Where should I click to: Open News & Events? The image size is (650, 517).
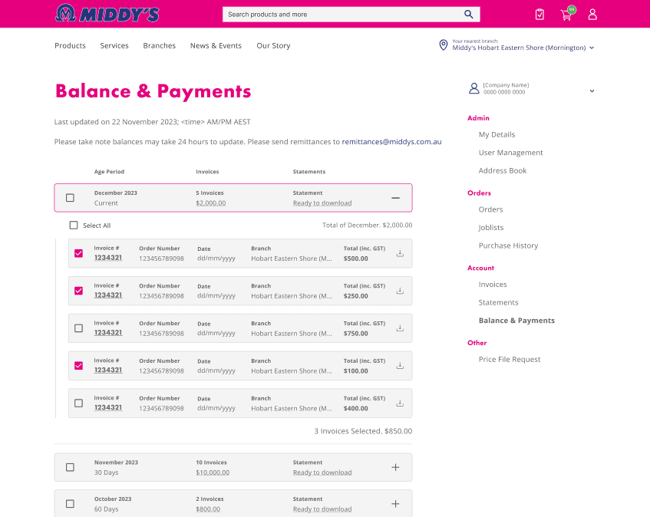(x=216, y=45)
